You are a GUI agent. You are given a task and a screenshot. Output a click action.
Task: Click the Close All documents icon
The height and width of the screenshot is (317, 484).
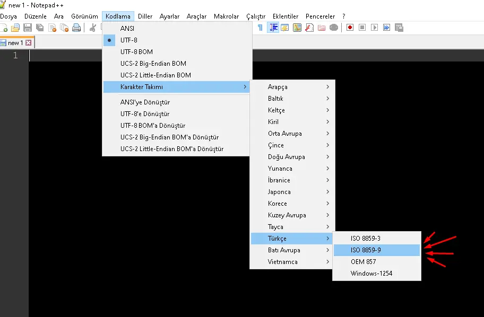coord(64,28)
